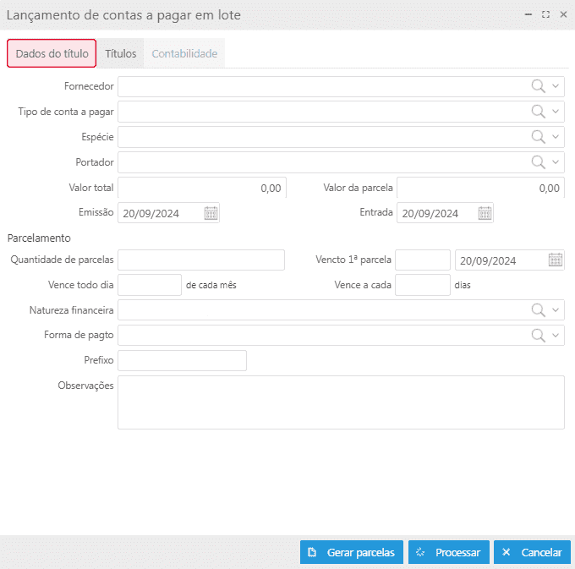This screenshot has height=569, width=575.
Task: Open calendar for Vencto 1ª parcela date
Action: point(555,260)
